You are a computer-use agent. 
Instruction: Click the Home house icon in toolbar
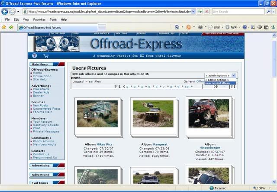point(177,27)
